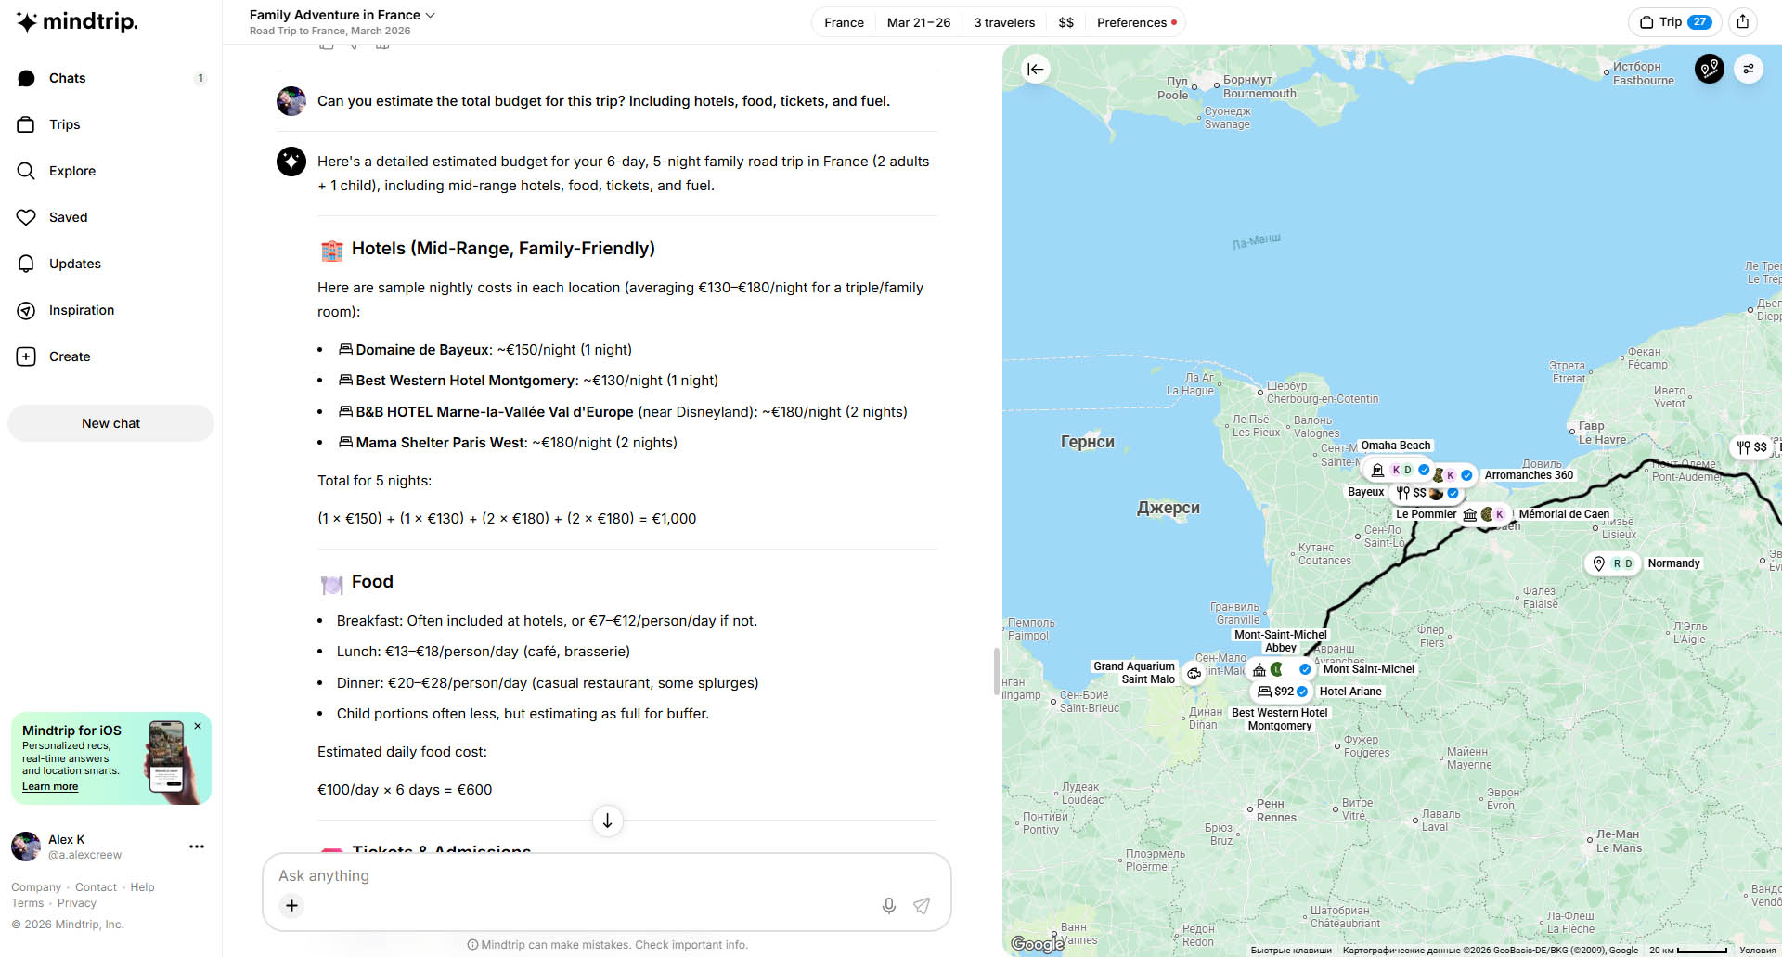
Task: Collapse the map panel with arrow icon
Action: (1035, 69)
